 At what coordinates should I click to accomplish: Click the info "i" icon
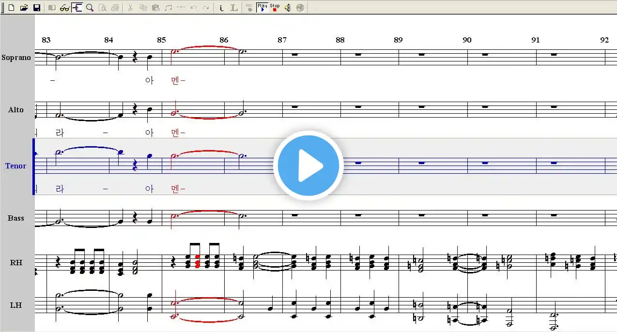[221, 8]
